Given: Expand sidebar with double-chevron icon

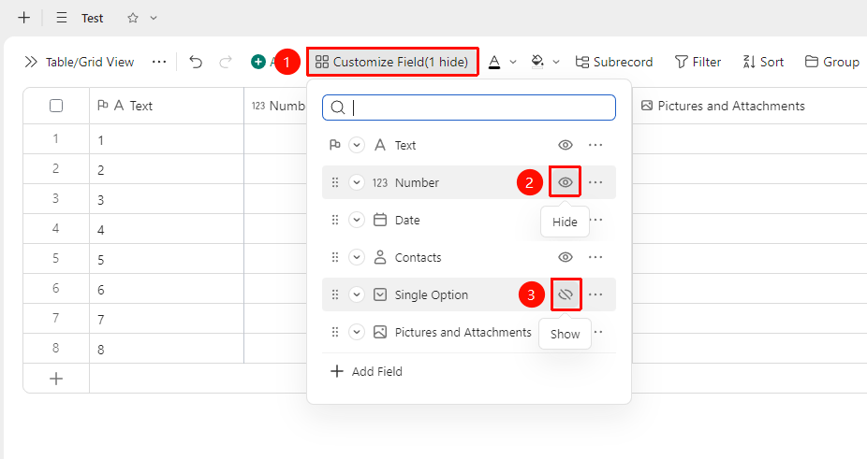Looking at the screenshot, I should tap(31, 62).
